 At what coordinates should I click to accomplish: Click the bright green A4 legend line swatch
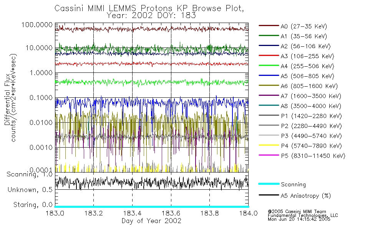point(269,66)
